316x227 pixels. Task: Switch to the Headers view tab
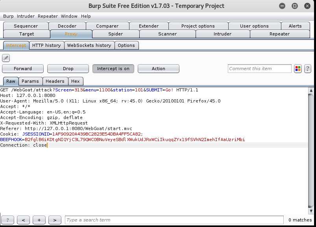pyautogui.click(x=55, y=81)
